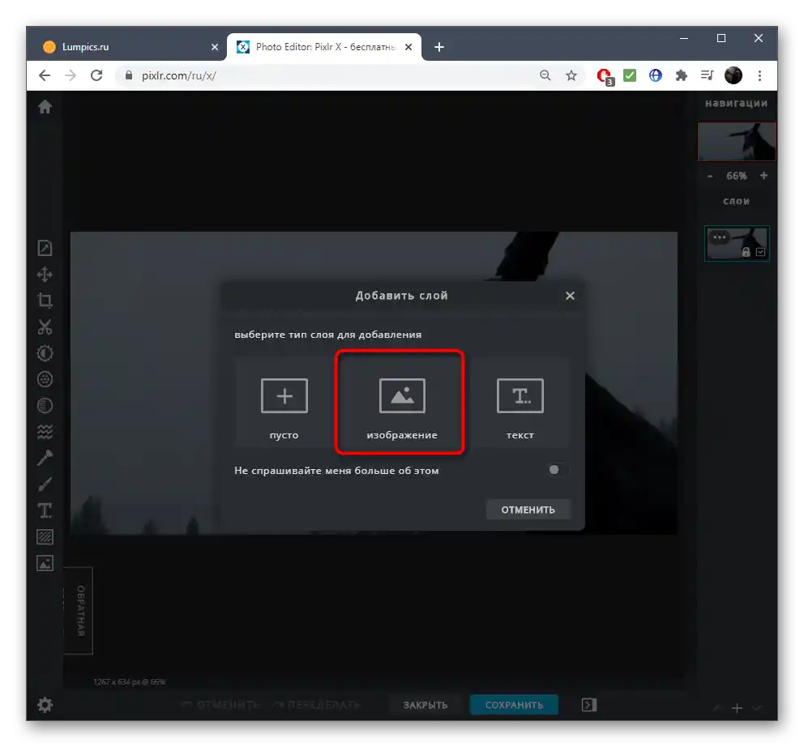Open the Filter tool dotted-circle icon

[x=45, y=379]
